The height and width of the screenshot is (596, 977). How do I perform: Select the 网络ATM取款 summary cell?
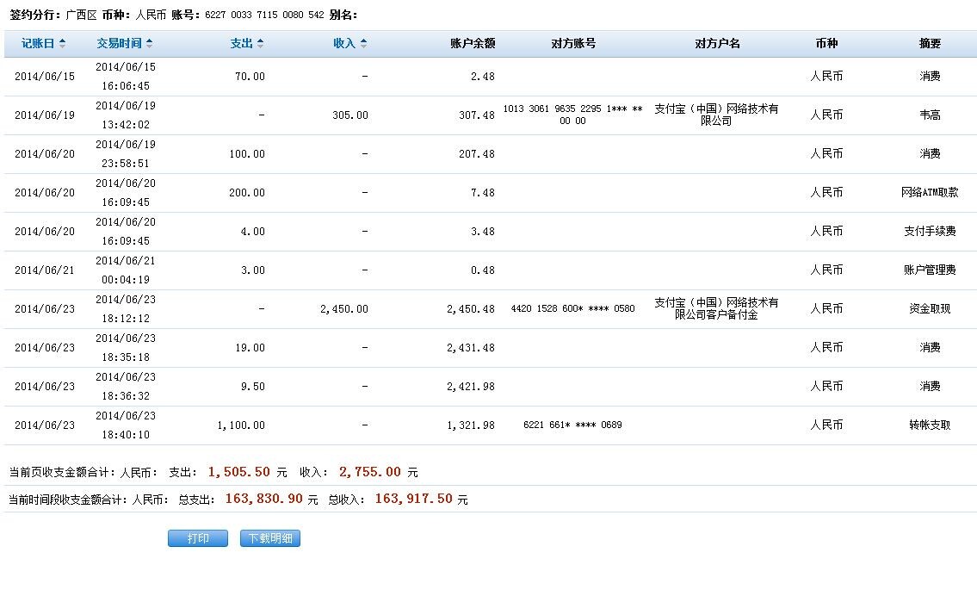(x=930, y=193)
